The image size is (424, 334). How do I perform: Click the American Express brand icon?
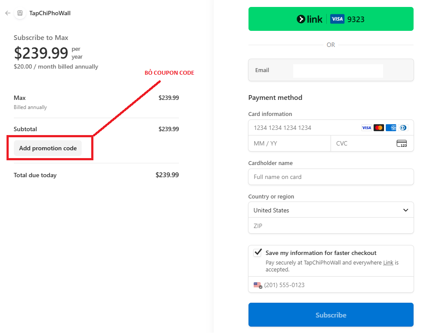tap(391, 128)
